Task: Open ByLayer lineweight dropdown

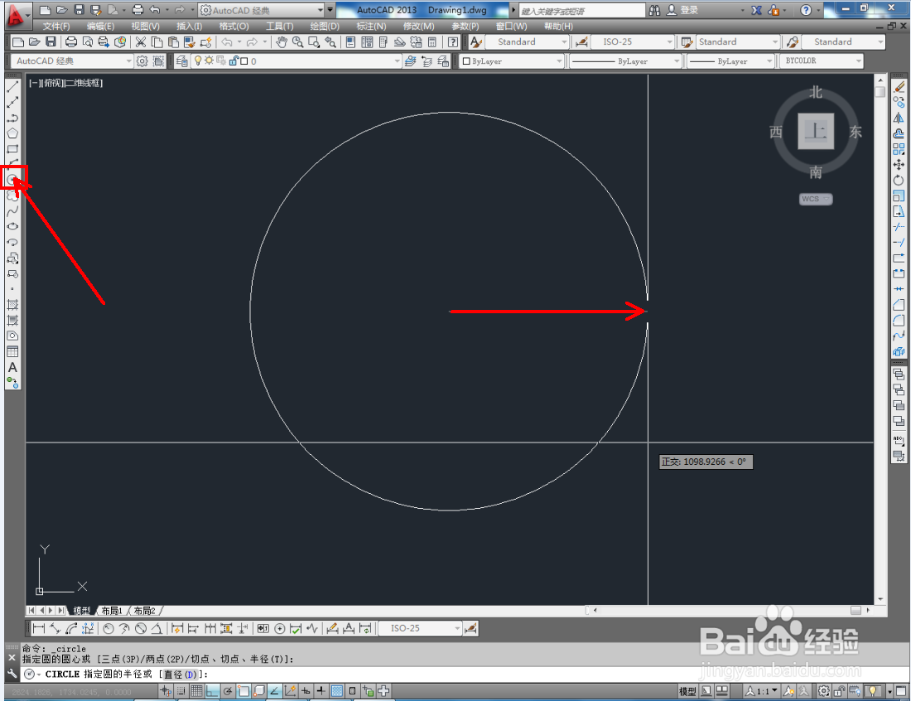Action: 730,61
